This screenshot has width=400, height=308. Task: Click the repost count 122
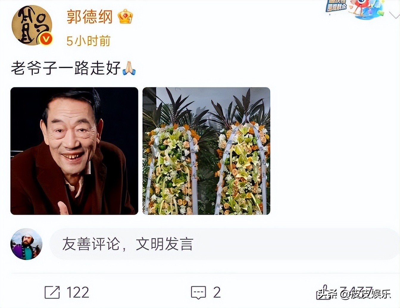78,293
